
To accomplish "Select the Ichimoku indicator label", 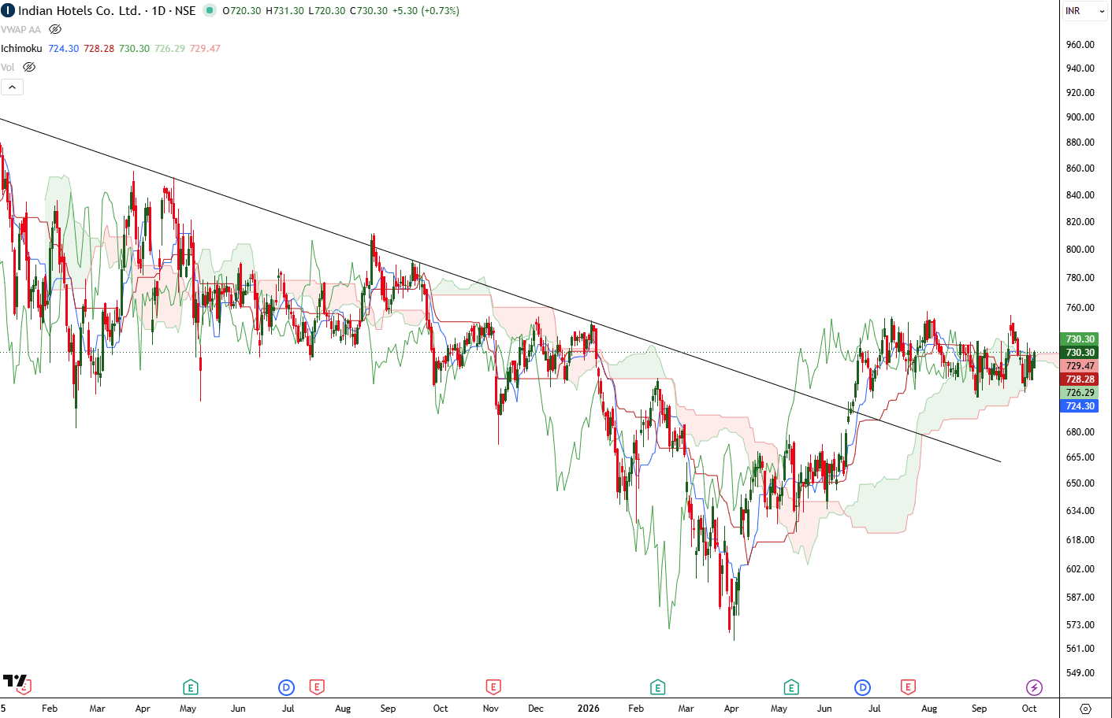I will click(21, 48).
